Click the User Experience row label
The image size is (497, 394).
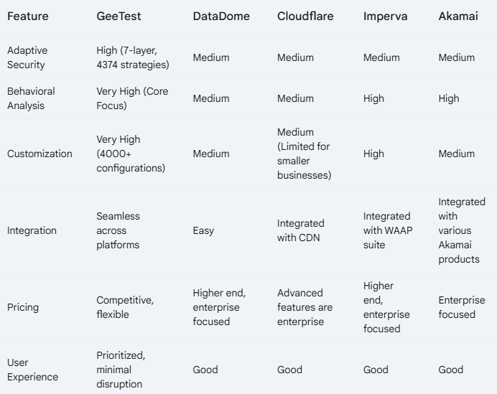point(32,370)
